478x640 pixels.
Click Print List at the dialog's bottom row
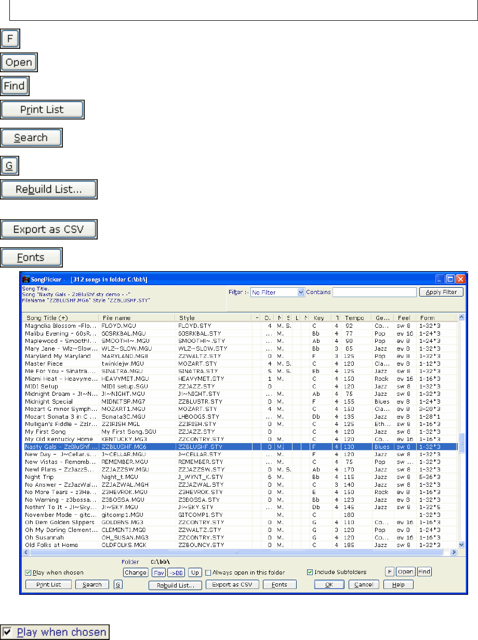pos(48,584)
